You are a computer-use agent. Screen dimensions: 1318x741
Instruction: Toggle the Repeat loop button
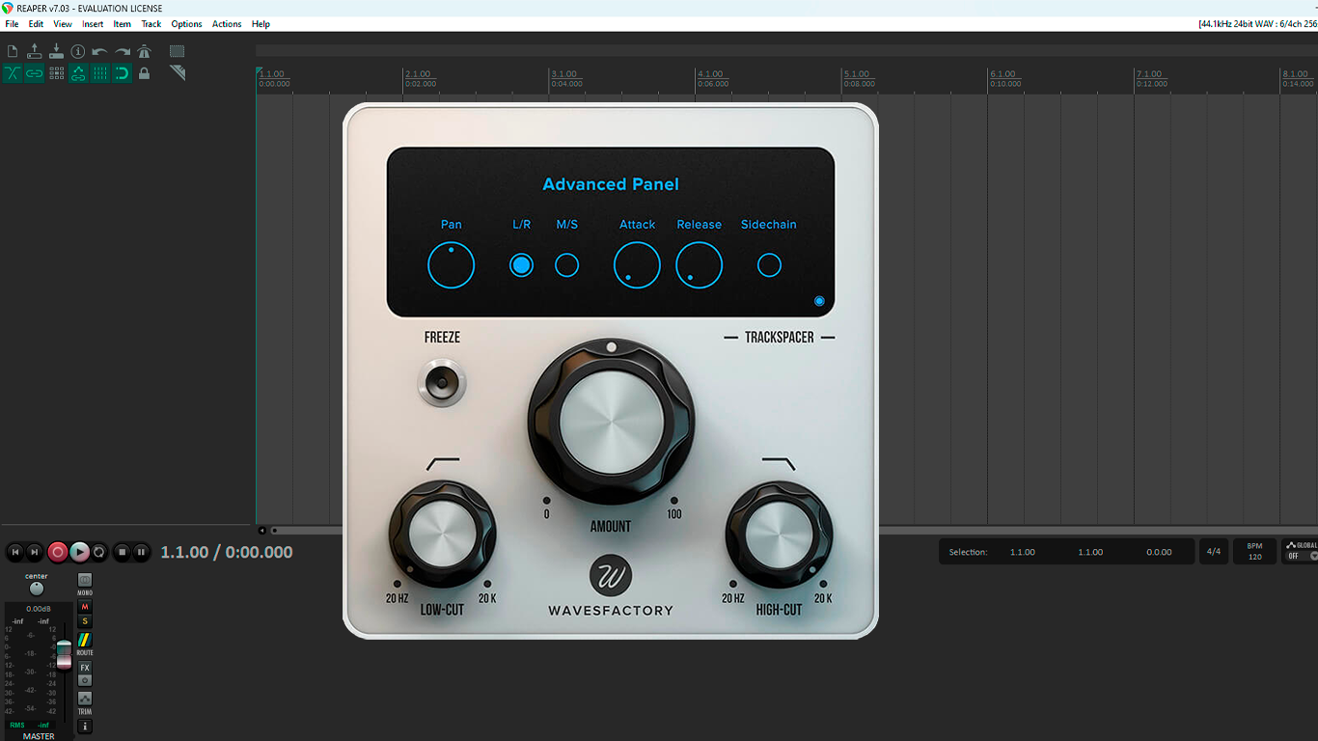98,552
